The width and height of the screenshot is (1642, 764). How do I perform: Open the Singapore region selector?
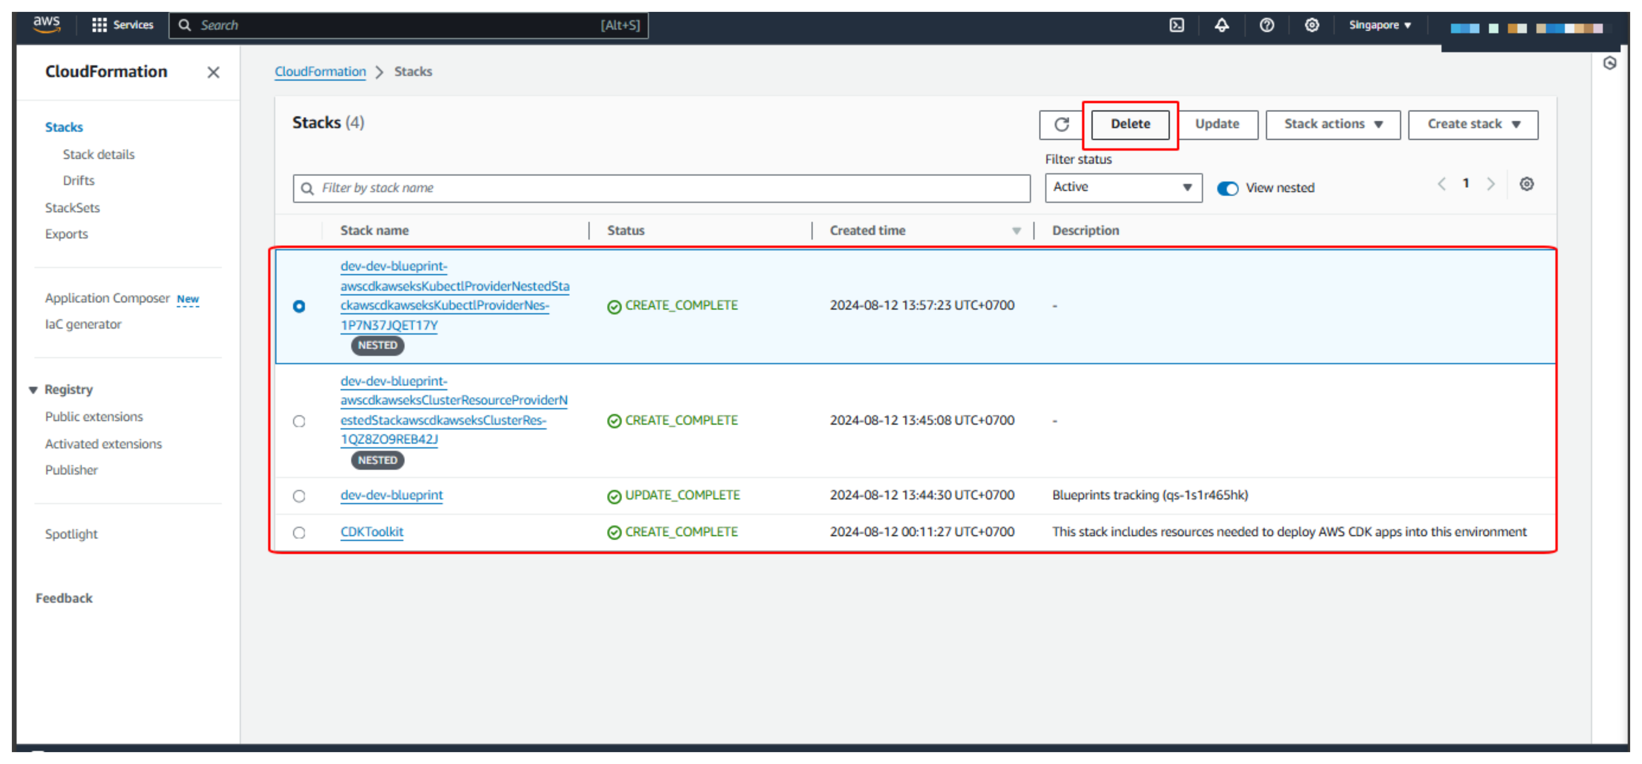(1380, 25)
